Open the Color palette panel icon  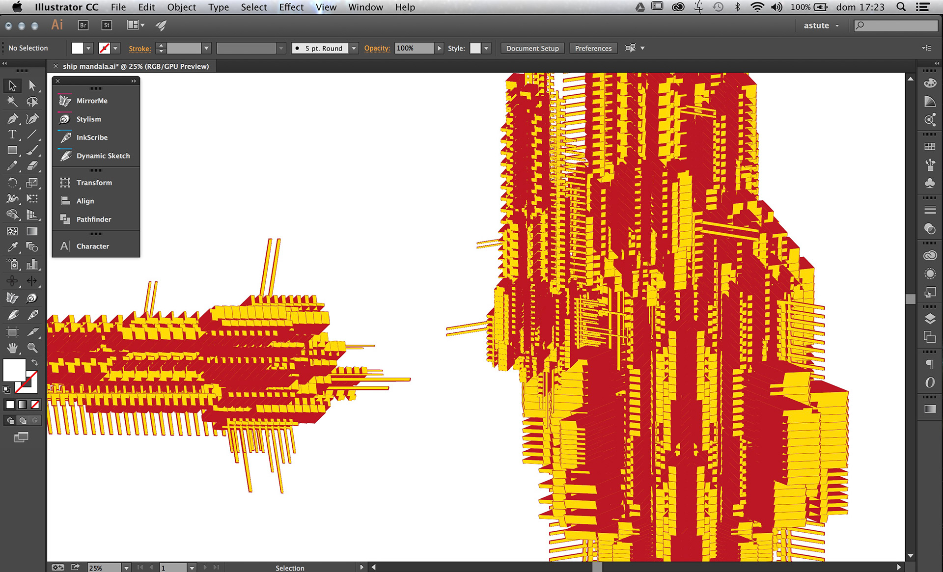930,83
